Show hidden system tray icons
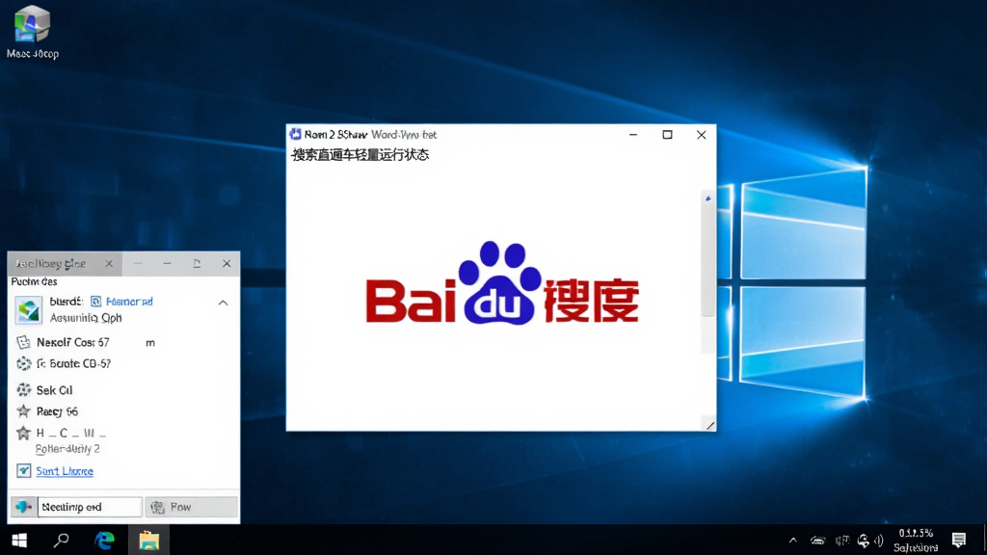Image resolution: width=987 pixels, height=555 pixels. [x=792, y=540]
